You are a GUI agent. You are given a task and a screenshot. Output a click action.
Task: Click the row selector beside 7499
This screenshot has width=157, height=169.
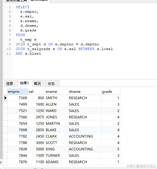(x=6, y=104)
